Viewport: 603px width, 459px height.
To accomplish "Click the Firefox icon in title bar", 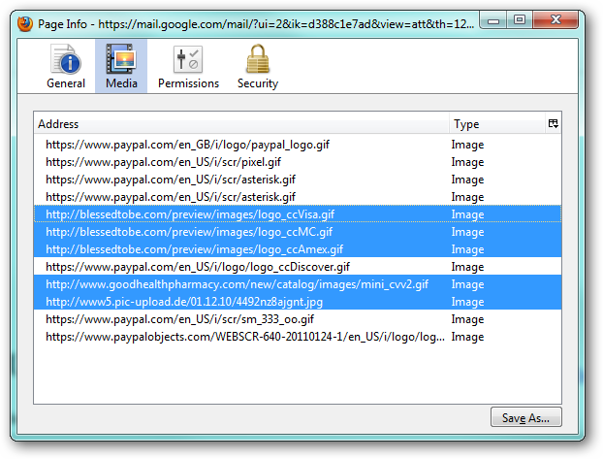I will (25, 24).
